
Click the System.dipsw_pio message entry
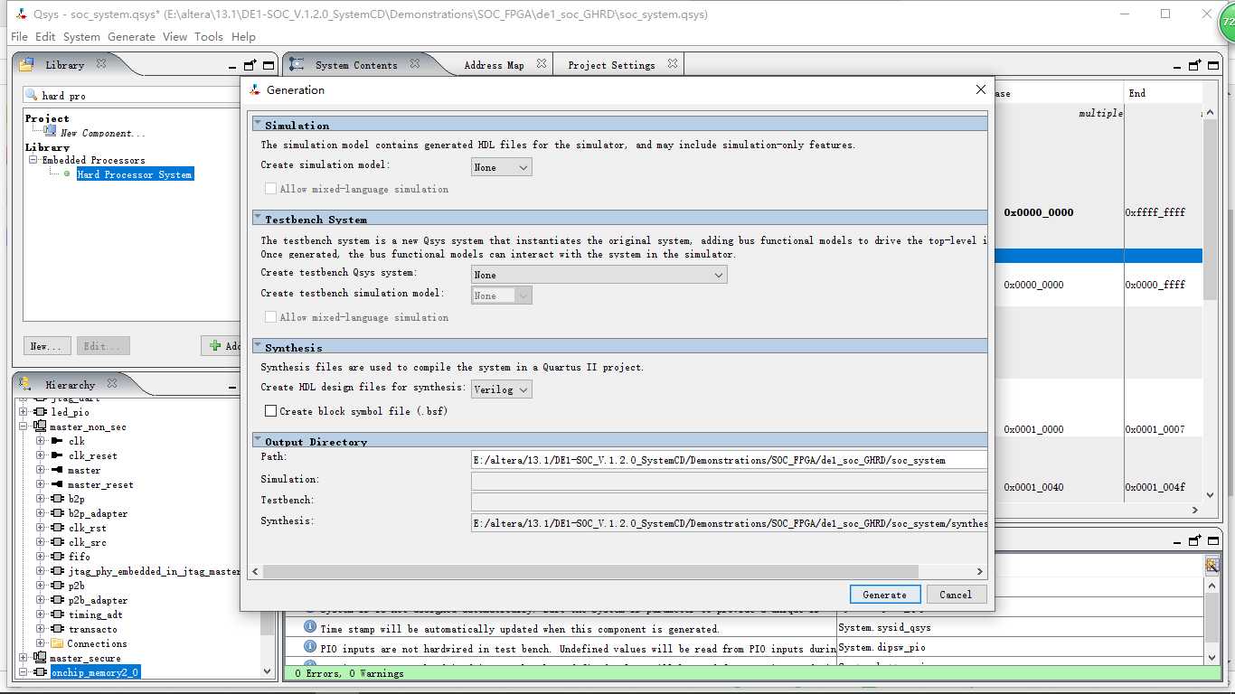tap(882, 647)
